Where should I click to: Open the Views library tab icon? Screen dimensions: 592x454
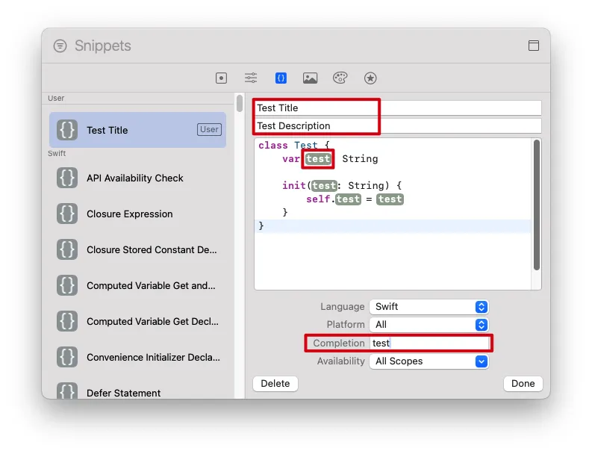[x=221, y=78]
